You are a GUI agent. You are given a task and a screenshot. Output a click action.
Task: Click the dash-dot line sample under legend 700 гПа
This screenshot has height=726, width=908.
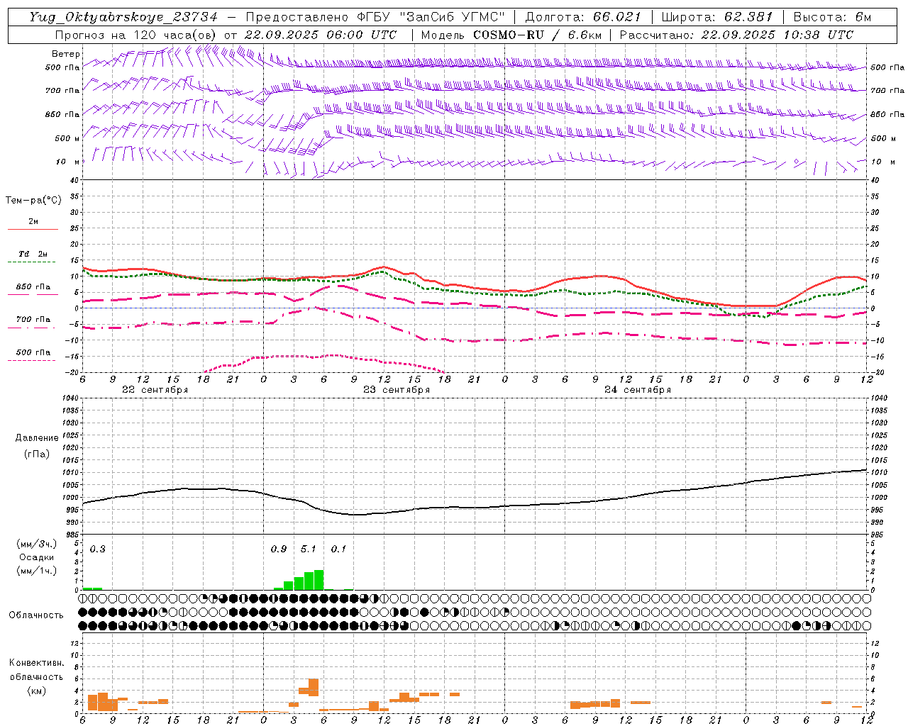tap(33, 328)
